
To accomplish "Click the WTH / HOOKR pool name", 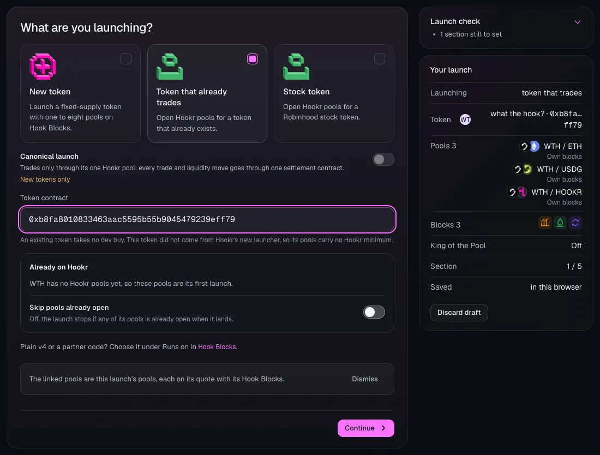I will click(556, 192).
